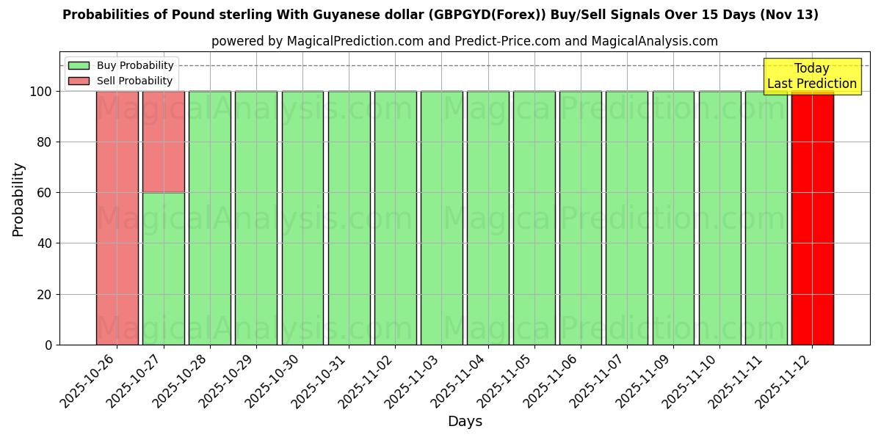
Task: Click the red Sell Probability legend swatch
Action: pos(79,80)
